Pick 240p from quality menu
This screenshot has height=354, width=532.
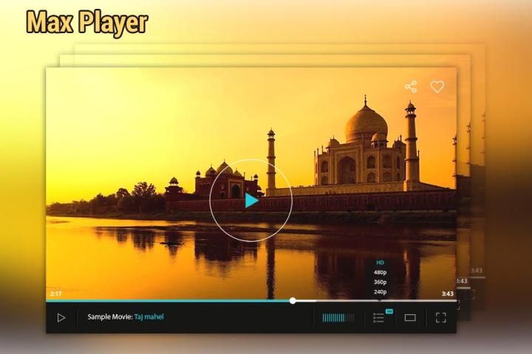coord(381,291)
